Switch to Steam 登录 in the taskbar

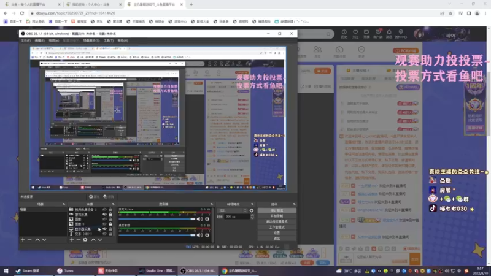(x=28, y=271)
